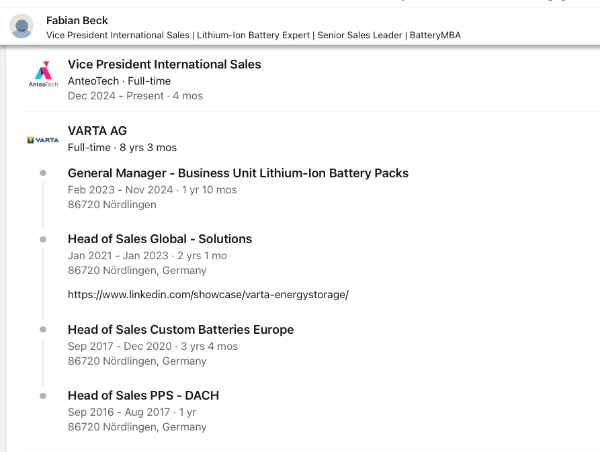This screenshot has height=452, width=600.
Task: Open the Fabian Beck name link
Action: [x=77, y=20]
